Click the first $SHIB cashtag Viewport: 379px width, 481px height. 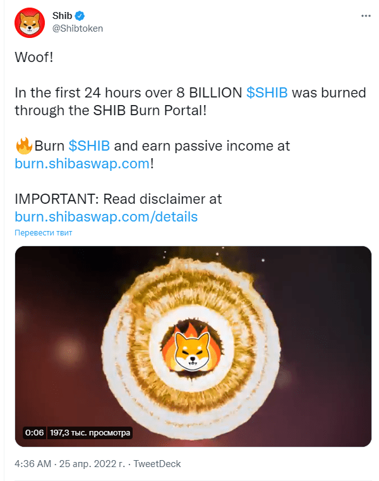click(267, 92)
